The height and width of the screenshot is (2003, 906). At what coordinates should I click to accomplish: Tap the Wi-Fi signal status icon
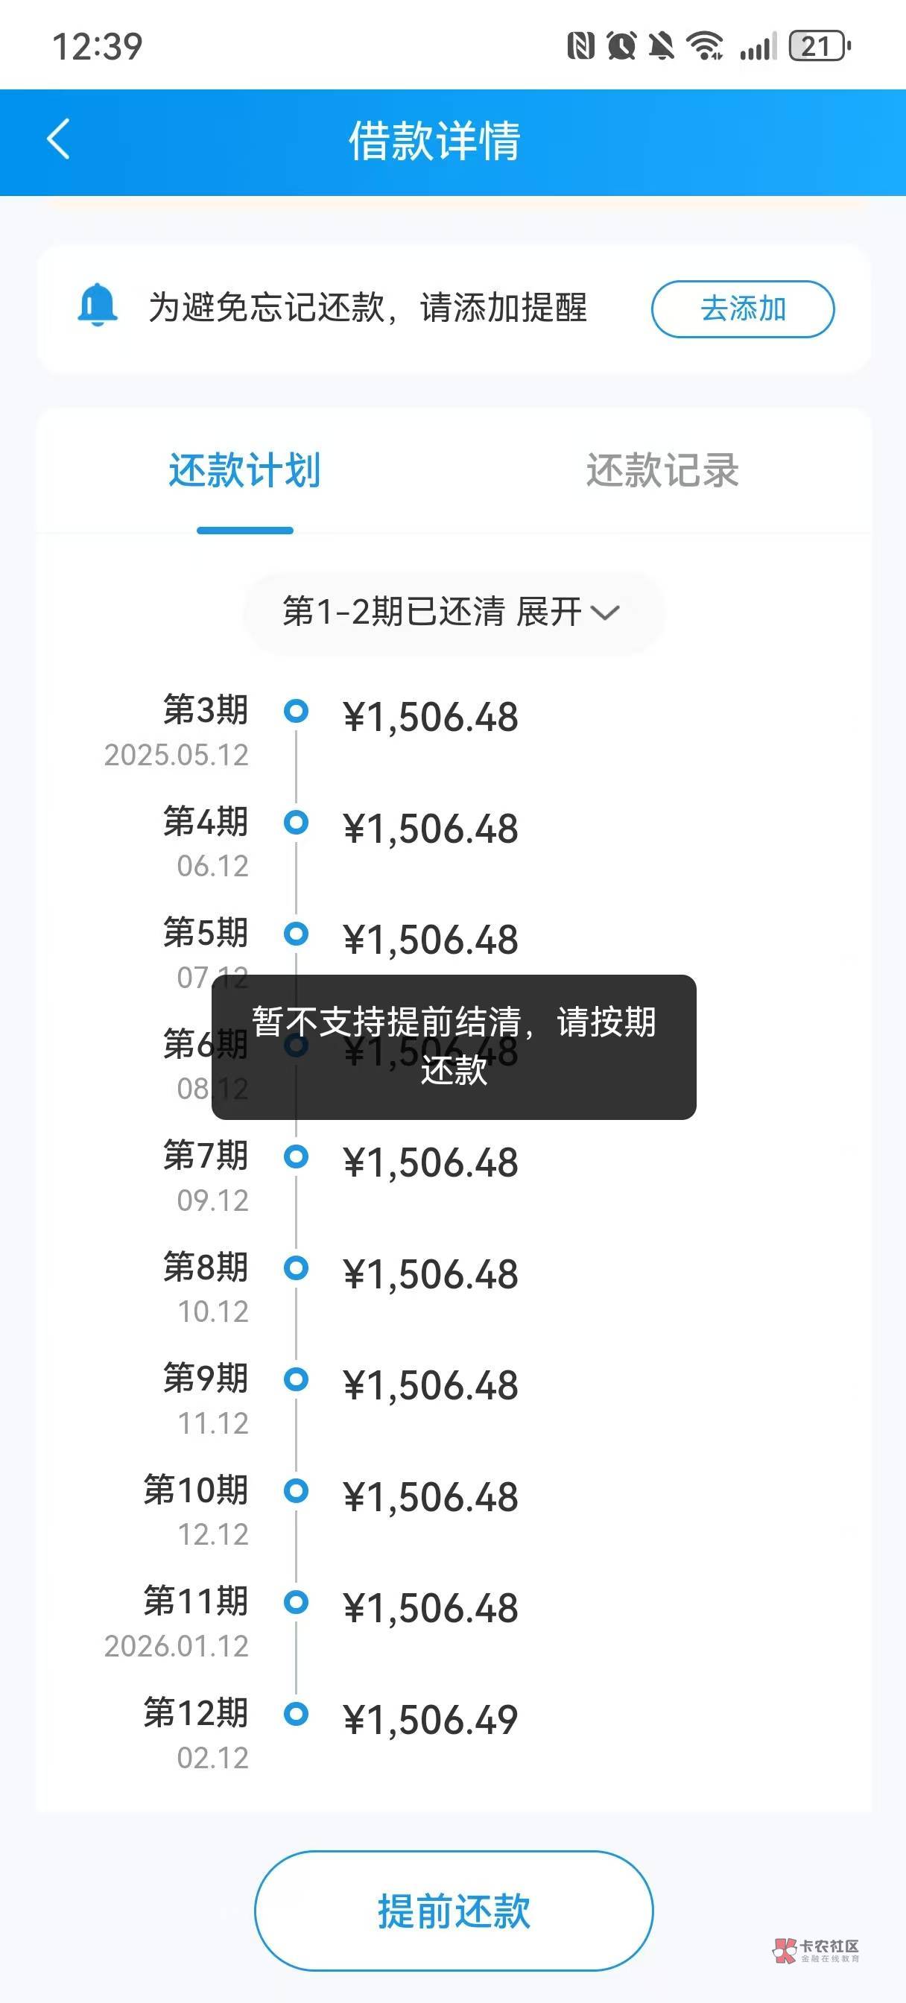(x=705, y=46)
